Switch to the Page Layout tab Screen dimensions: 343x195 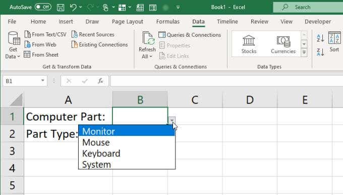click(x=128, y=22)
